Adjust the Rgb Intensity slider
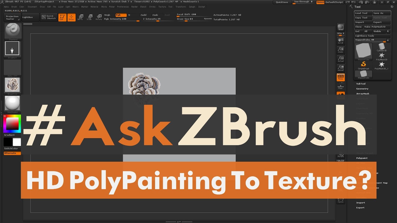Image resolution: width=397 pixels, height=223 pixels. [x=122, y=19]
